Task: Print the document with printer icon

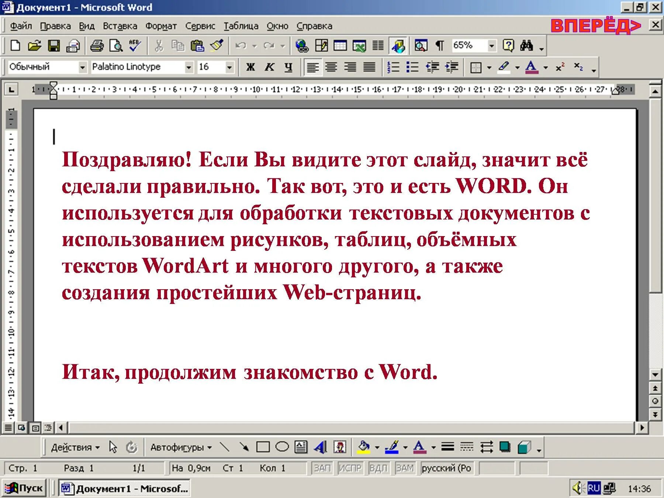Action: point(97,46)
